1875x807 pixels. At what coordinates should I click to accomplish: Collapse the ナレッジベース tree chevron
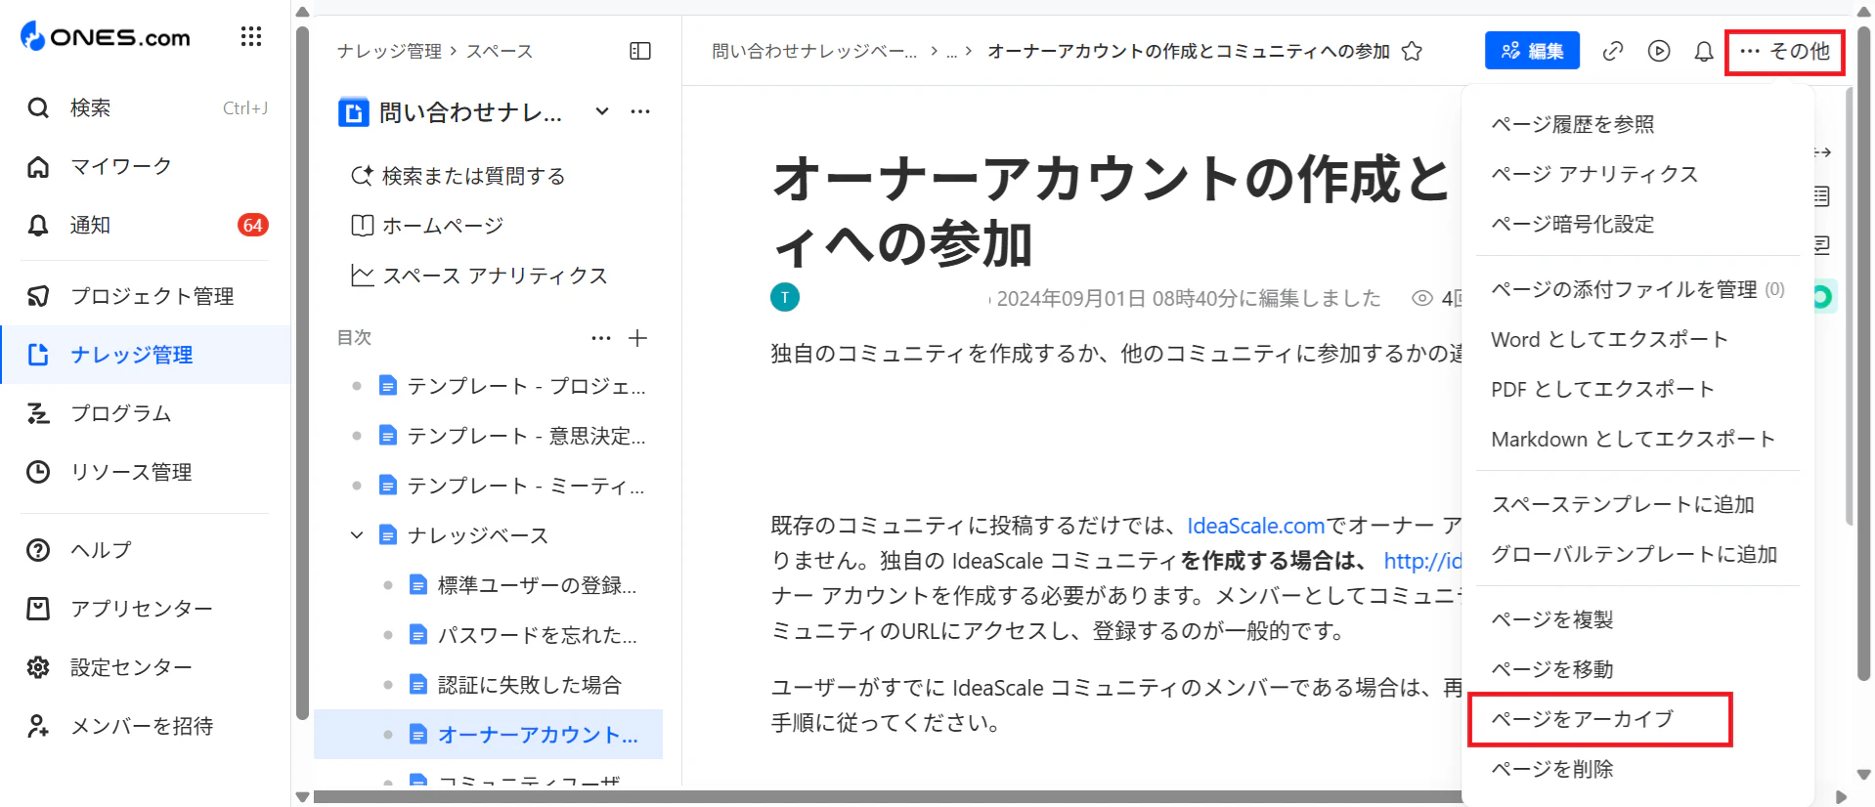tap(357, 535)
